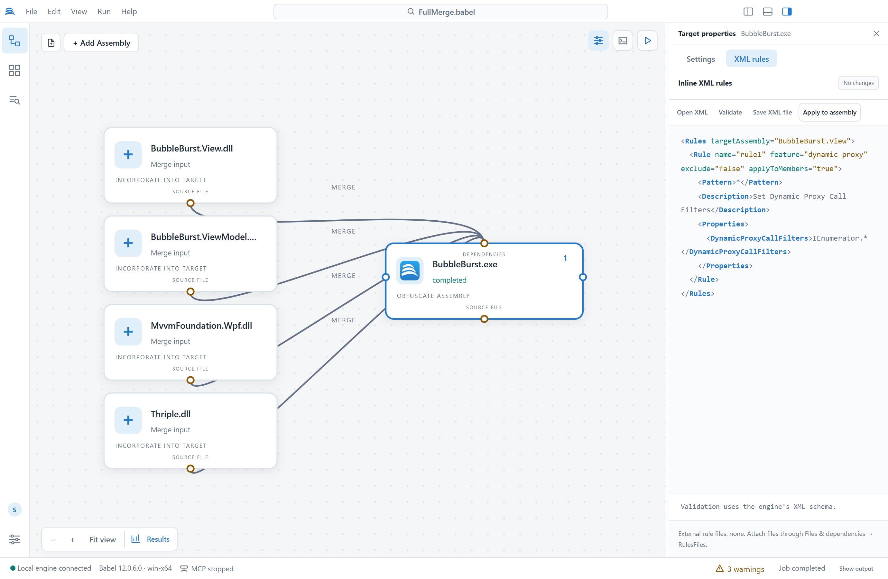This screenshot has width=888, height=579.
Task: Open the grid dashboard sidebar icon
Action: point(14,70)
